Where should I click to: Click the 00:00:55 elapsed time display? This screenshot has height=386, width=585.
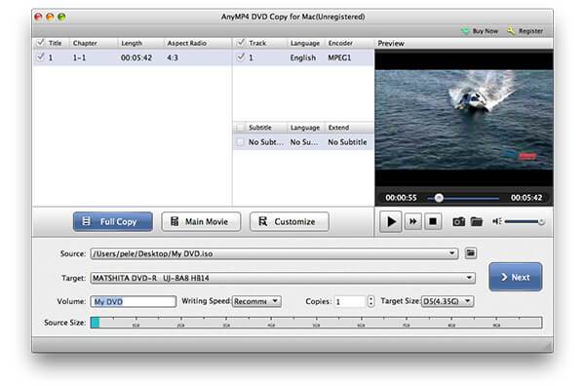pos(401,198)
